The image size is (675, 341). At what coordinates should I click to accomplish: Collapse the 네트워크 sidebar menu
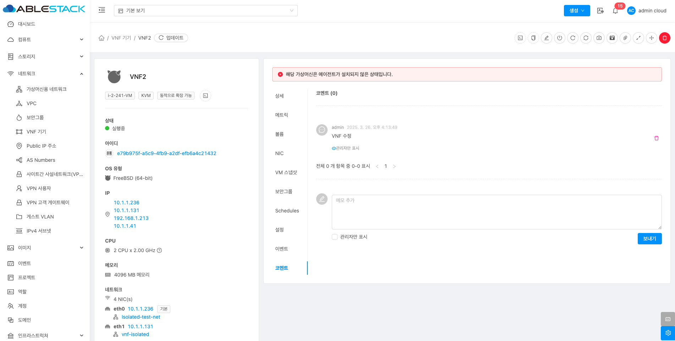(x=45, y=74)
